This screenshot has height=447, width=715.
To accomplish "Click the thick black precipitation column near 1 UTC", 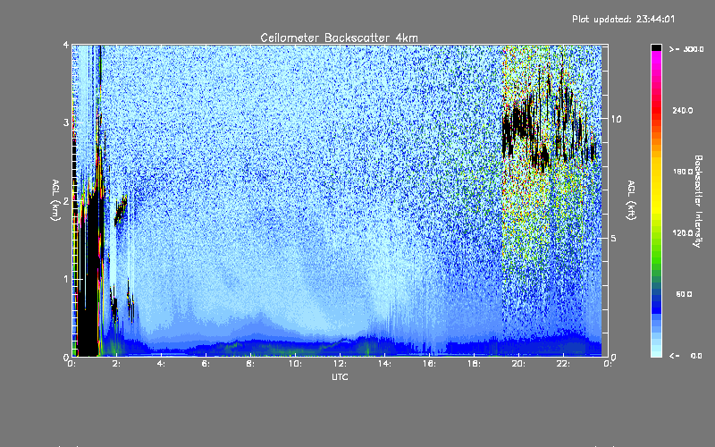I will [x=88, y=274].
